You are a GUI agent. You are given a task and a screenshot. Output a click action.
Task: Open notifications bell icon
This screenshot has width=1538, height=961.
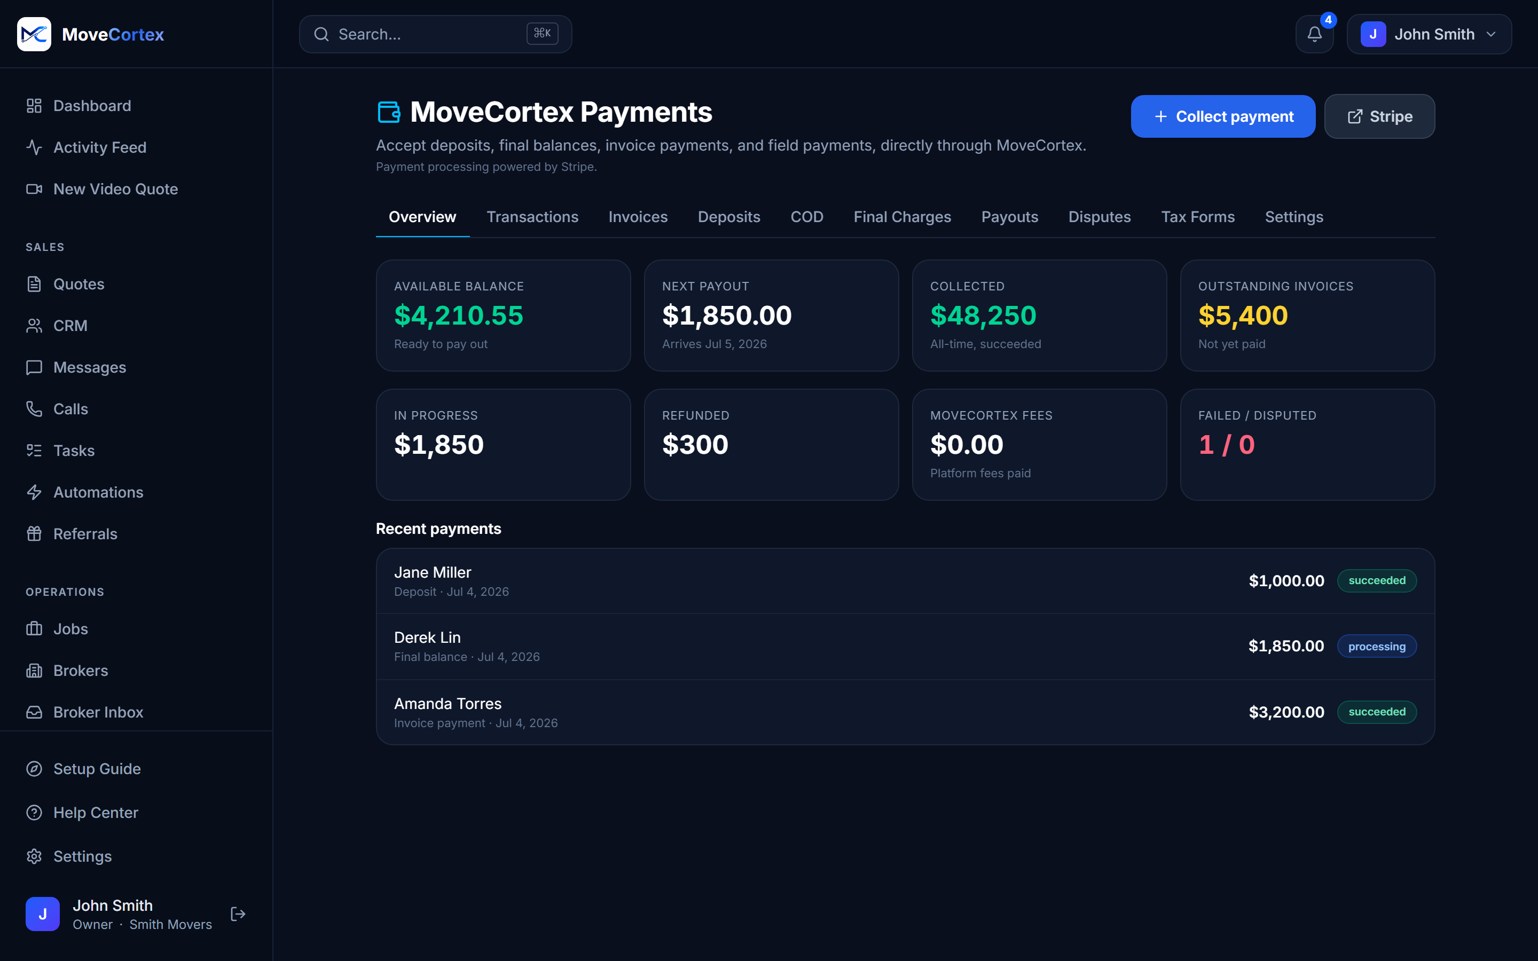coord(1314,34)
